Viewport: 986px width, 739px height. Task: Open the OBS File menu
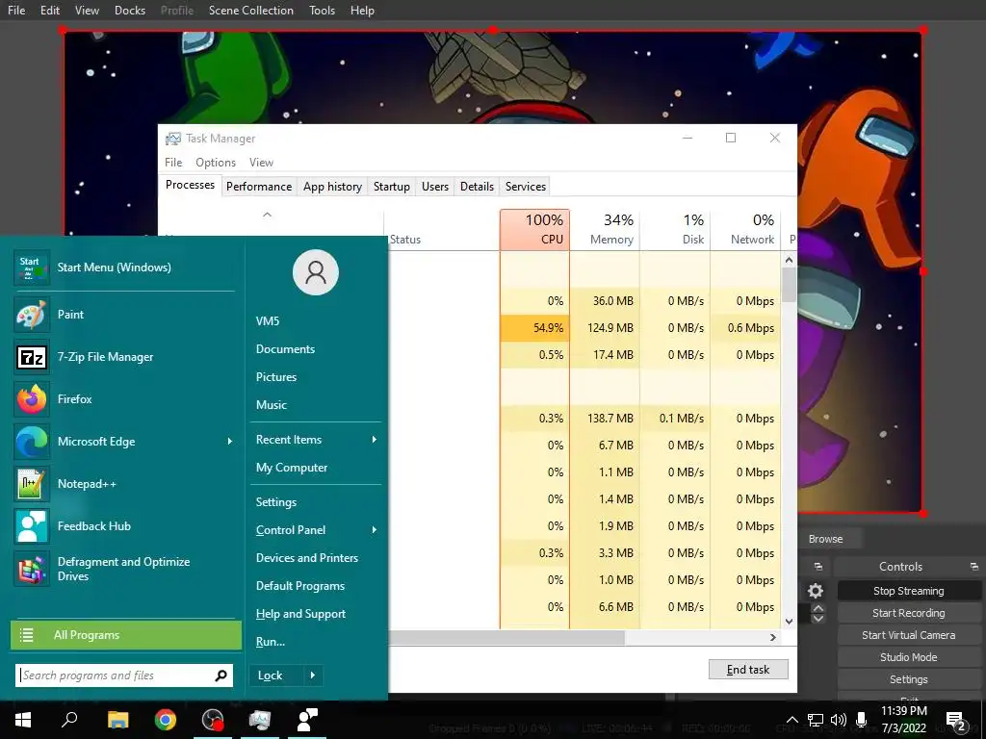tap(16, 10)
